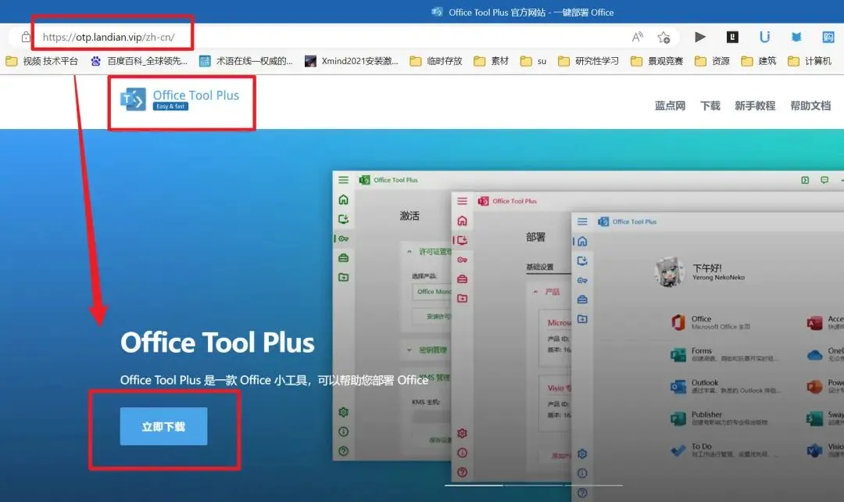Screen dimensions: 844x502
Task: Open the Xmind2021安装激 bookmark
Action: [352, 61]
